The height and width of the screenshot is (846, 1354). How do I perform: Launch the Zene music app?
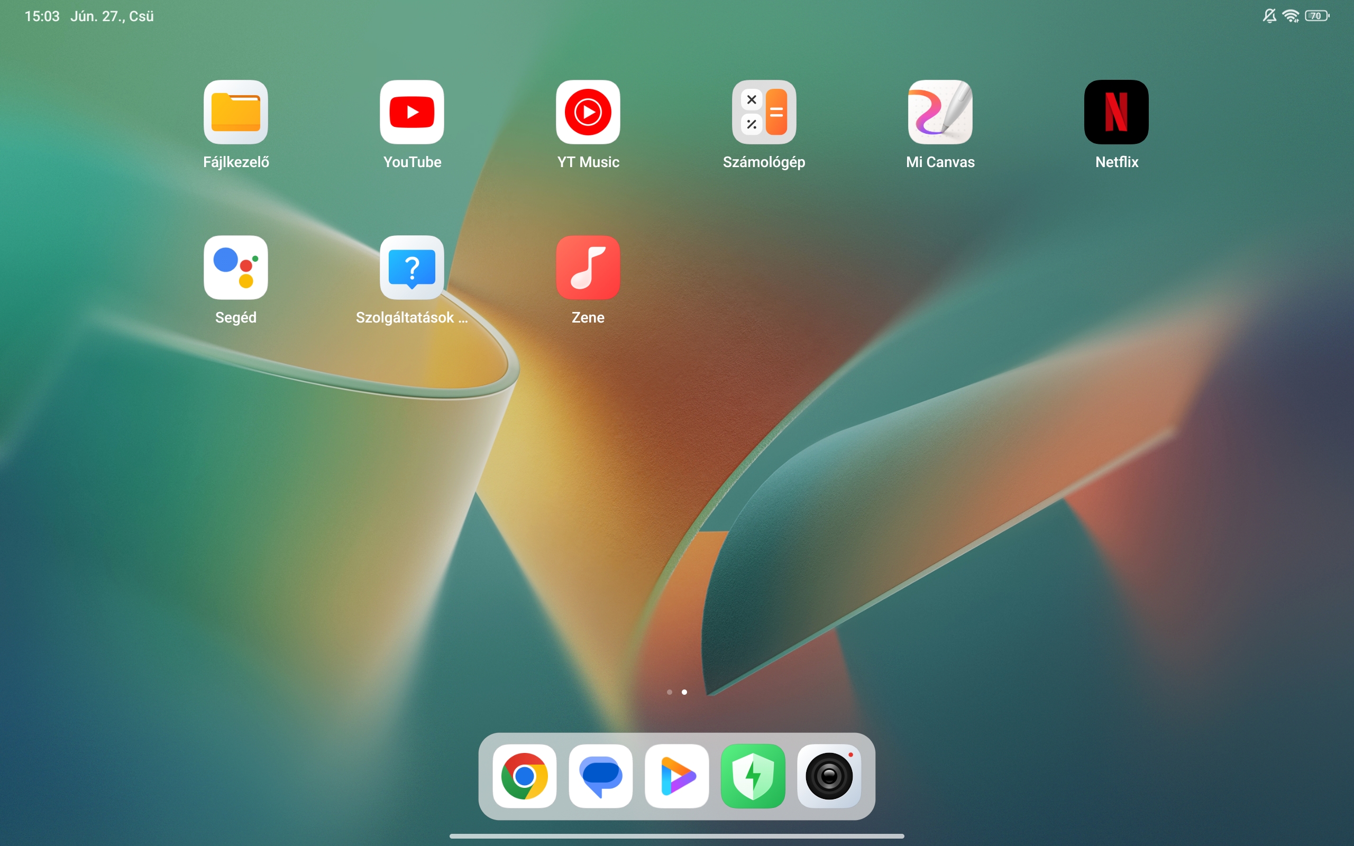588,268
